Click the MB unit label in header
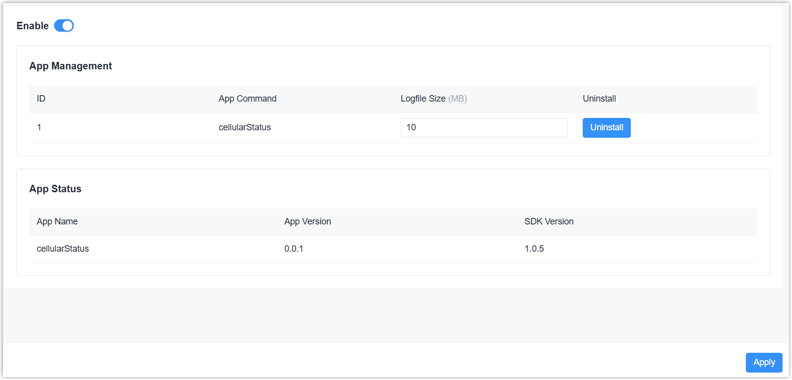This screenshot has width=792, height=380. pyautogui.click(x=458, y=99)
